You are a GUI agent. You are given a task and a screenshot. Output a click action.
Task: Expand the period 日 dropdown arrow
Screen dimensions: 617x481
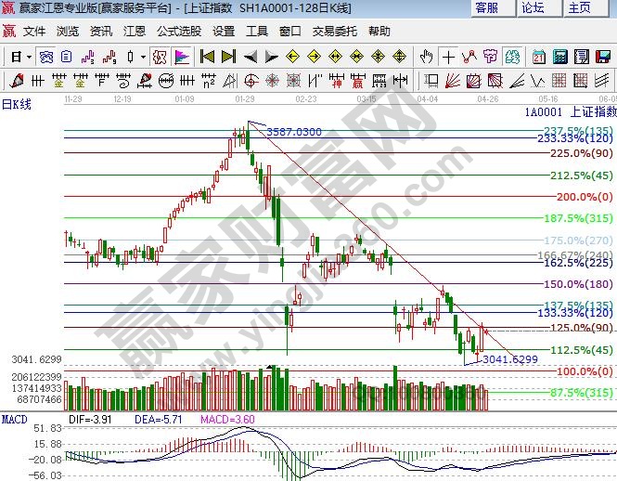29,57
